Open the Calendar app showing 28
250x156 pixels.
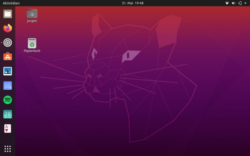(x=7, y=114)
